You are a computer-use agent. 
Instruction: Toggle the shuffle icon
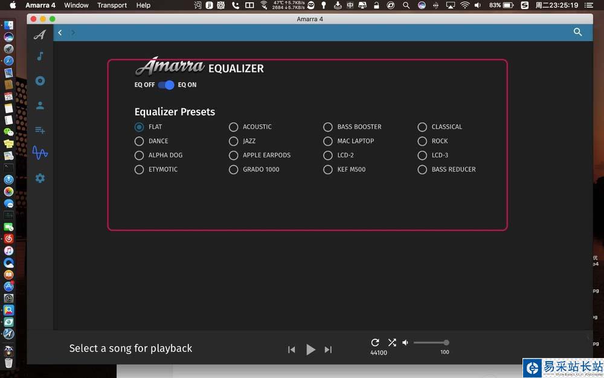pos(392,342)
